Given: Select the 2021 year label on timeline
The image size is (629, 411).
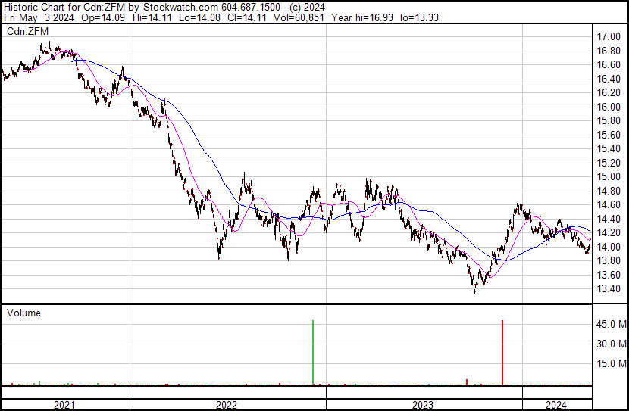Looking at the screenshot, I should point(64,406).
